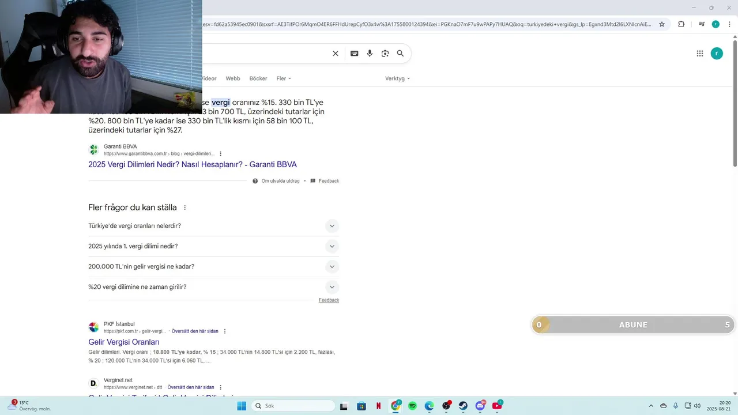
Task: Open the 'Fler' search filter dropdown
Action: [284, 78]
